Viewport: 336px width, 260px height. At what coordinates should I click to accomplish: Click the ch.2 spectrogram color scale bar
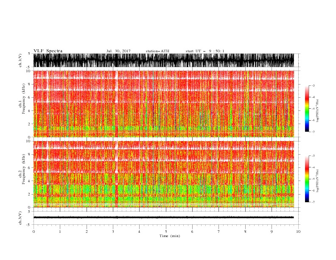click(307, 179)
